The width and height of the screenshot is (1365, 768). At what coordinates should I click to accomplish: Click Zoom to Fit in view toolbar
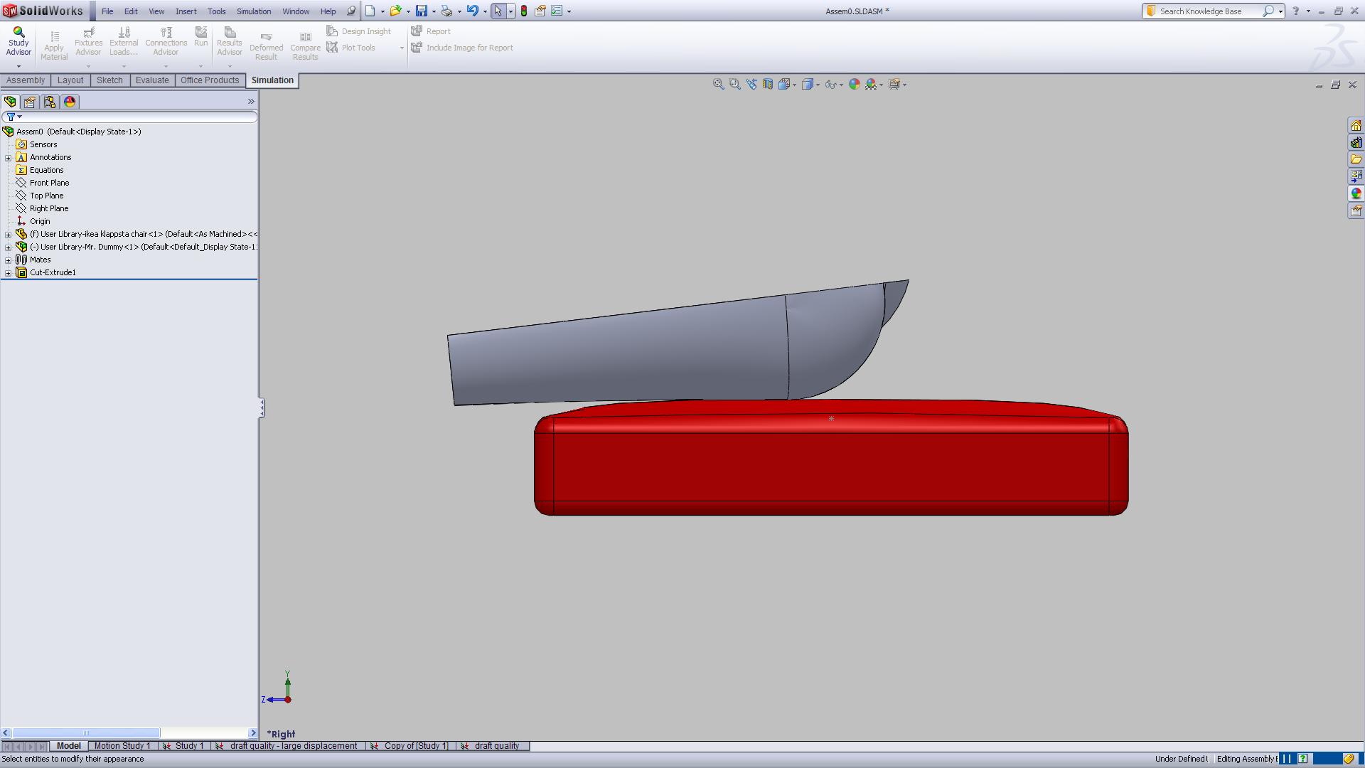point(718,84)
